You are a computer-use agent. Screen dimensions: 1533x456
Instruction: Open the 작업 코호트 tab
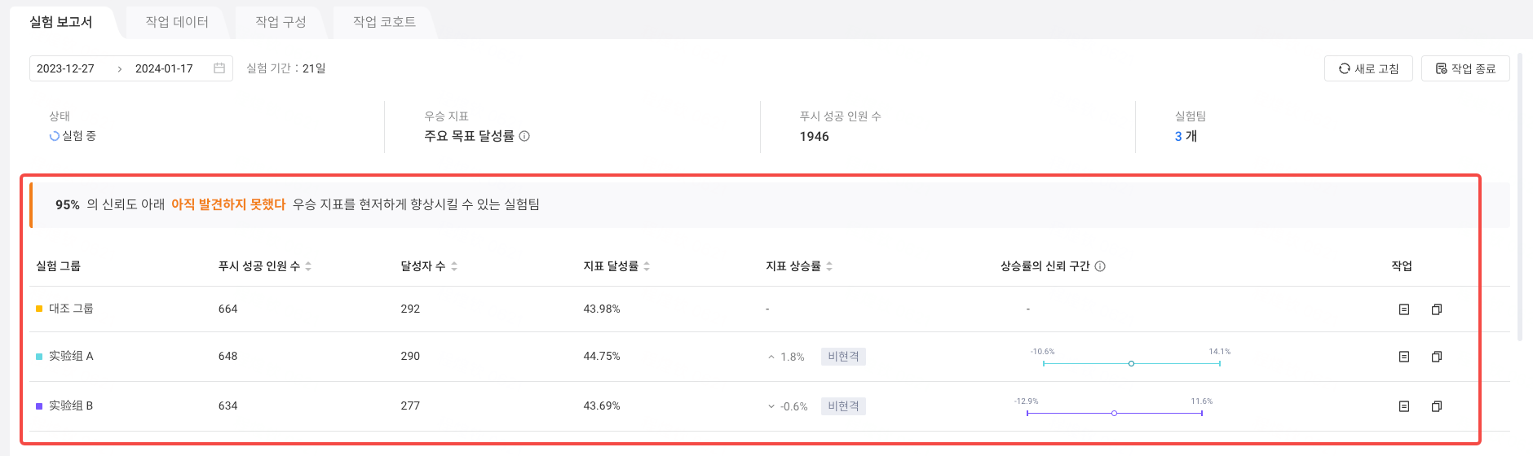pyautogui.click(x=384, y=22)
